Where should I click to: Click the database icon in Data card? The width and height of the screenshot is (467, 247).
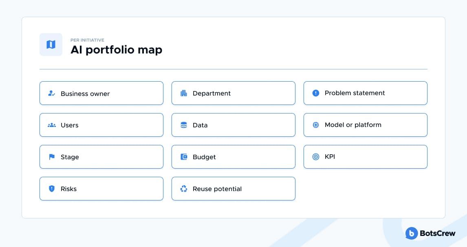(184, 125)
